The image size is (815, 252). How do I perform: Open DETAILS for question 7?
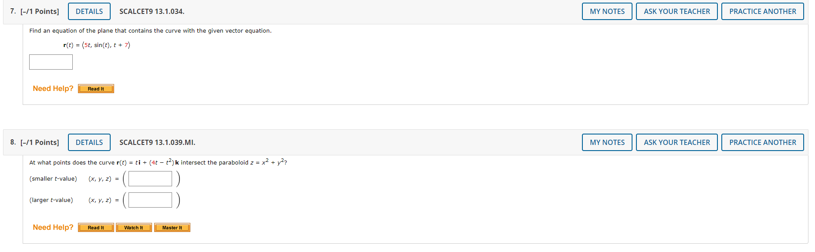89,11
